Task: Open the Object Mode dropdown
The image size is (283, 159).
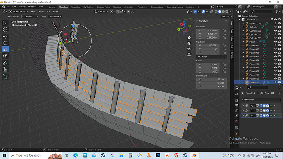Action: pos(18,11)
